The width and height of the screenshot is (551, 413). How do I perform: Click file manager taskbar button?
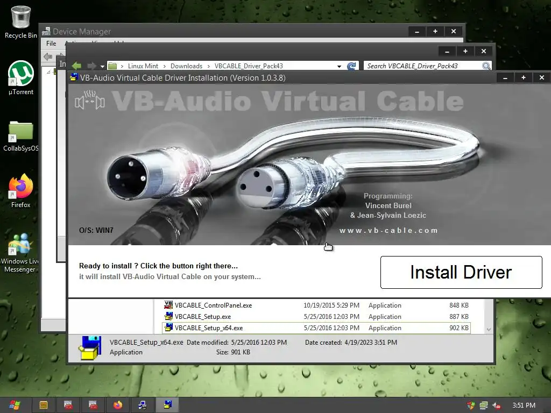tap(44, 405)
